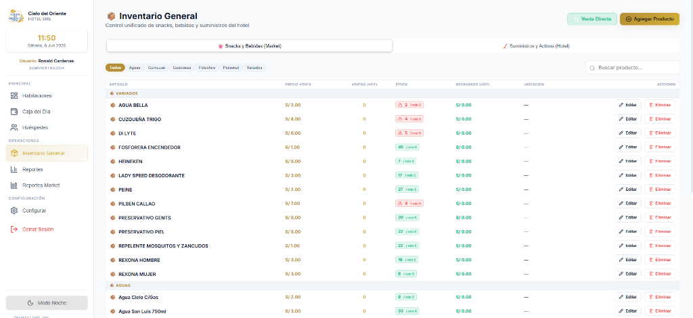This screenshot has width=693, height=318.
Task: Select the Todos filter chip
Action: click(x=115, y=68)
